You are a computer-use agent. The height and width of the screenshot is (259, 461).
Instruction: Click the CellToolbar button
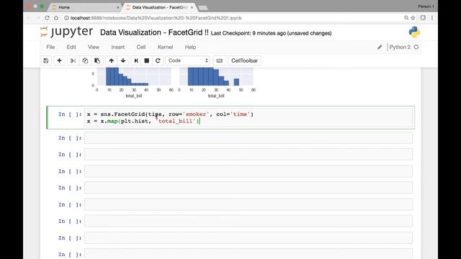coord(244,60)
